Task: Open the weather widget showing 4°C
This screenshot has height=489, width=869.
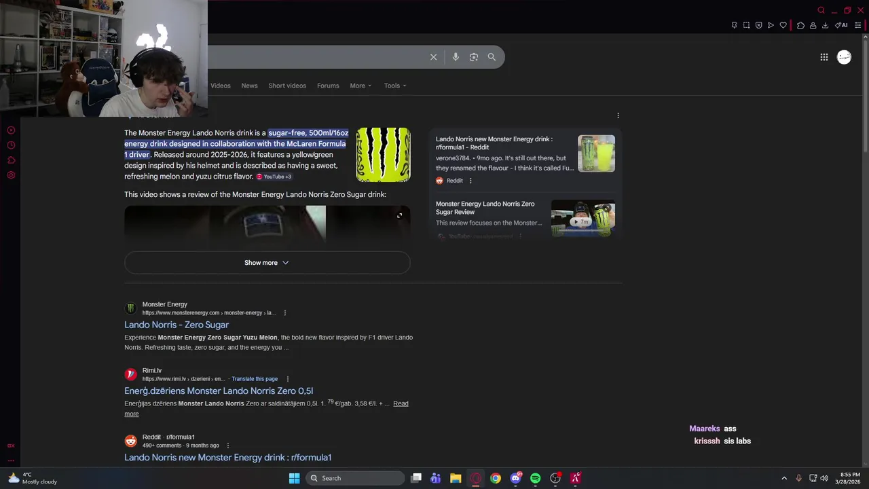Action: tap(33, 478)
